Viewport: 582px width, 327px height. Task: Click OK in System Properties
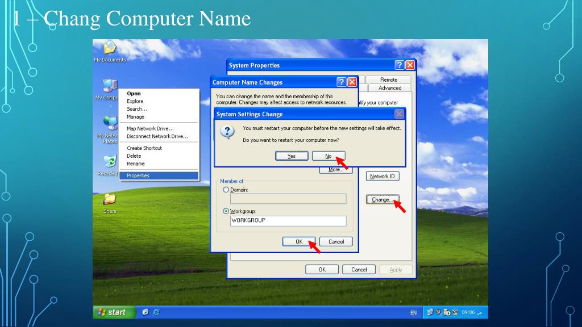click(x=322, y=270)
